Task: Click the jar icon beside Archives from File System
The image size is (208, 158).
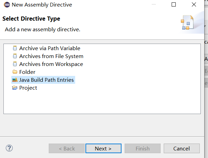Action: [15, 56]
